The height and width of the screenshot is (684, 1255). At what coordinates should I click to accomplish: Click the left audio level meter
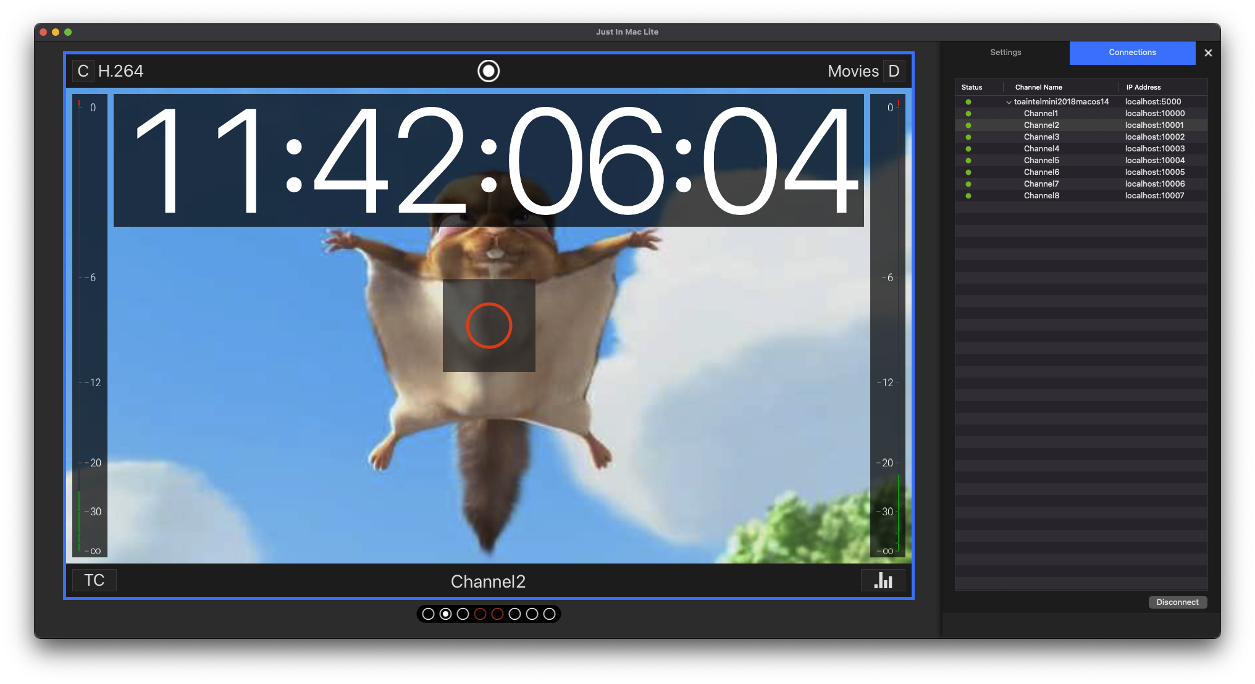(x=90, y=326)
